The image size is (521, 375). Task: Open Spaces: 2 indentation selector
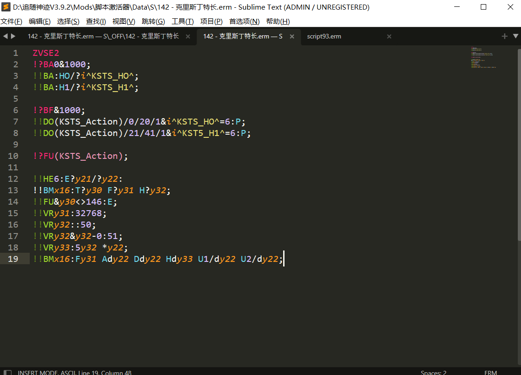tap(433, 372)
